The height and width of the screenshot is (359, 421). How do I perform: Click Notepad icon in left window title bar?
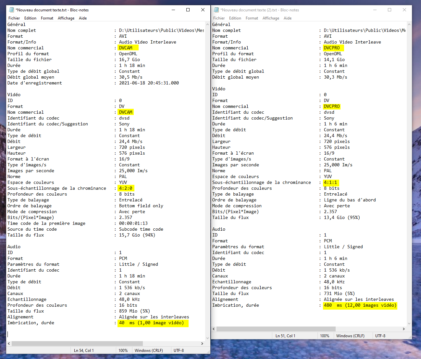(x=12, y=10)
